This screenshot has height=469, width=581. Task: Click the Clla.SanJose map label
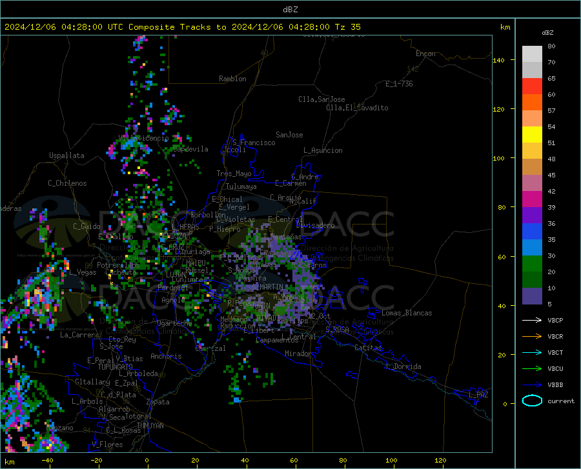coord(321,99)
